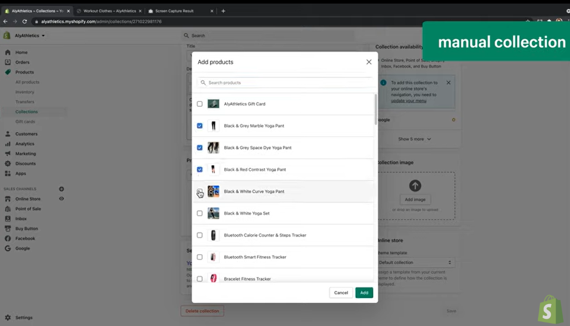This screenshot has height=326, width=570.
Task: Expand Show 5 more channels
Action: pyautogui.click(x=415, y=139)
